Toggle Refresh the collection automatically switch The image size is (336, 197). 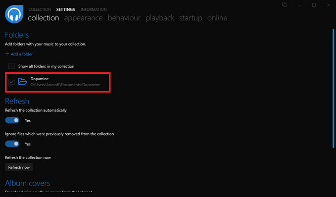click(x=12, y=120)
